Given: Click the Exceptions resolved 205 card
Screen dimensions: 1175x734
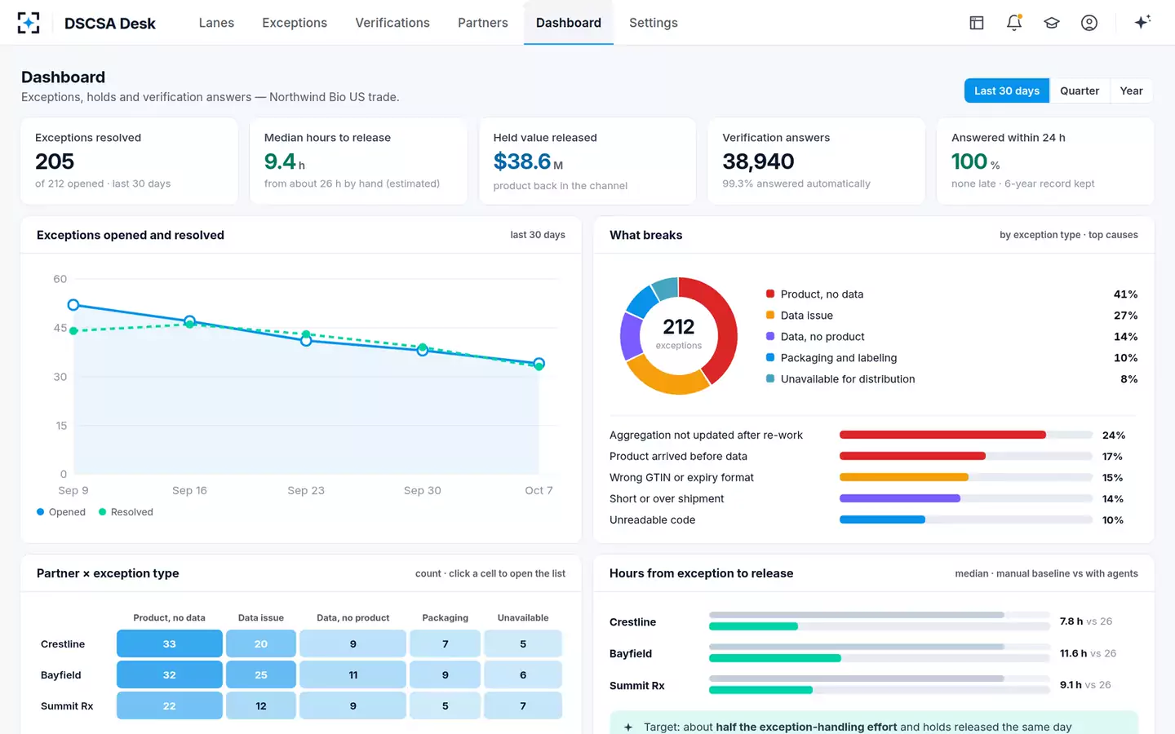Looking at the screenshot, I should tap(130, 161).
